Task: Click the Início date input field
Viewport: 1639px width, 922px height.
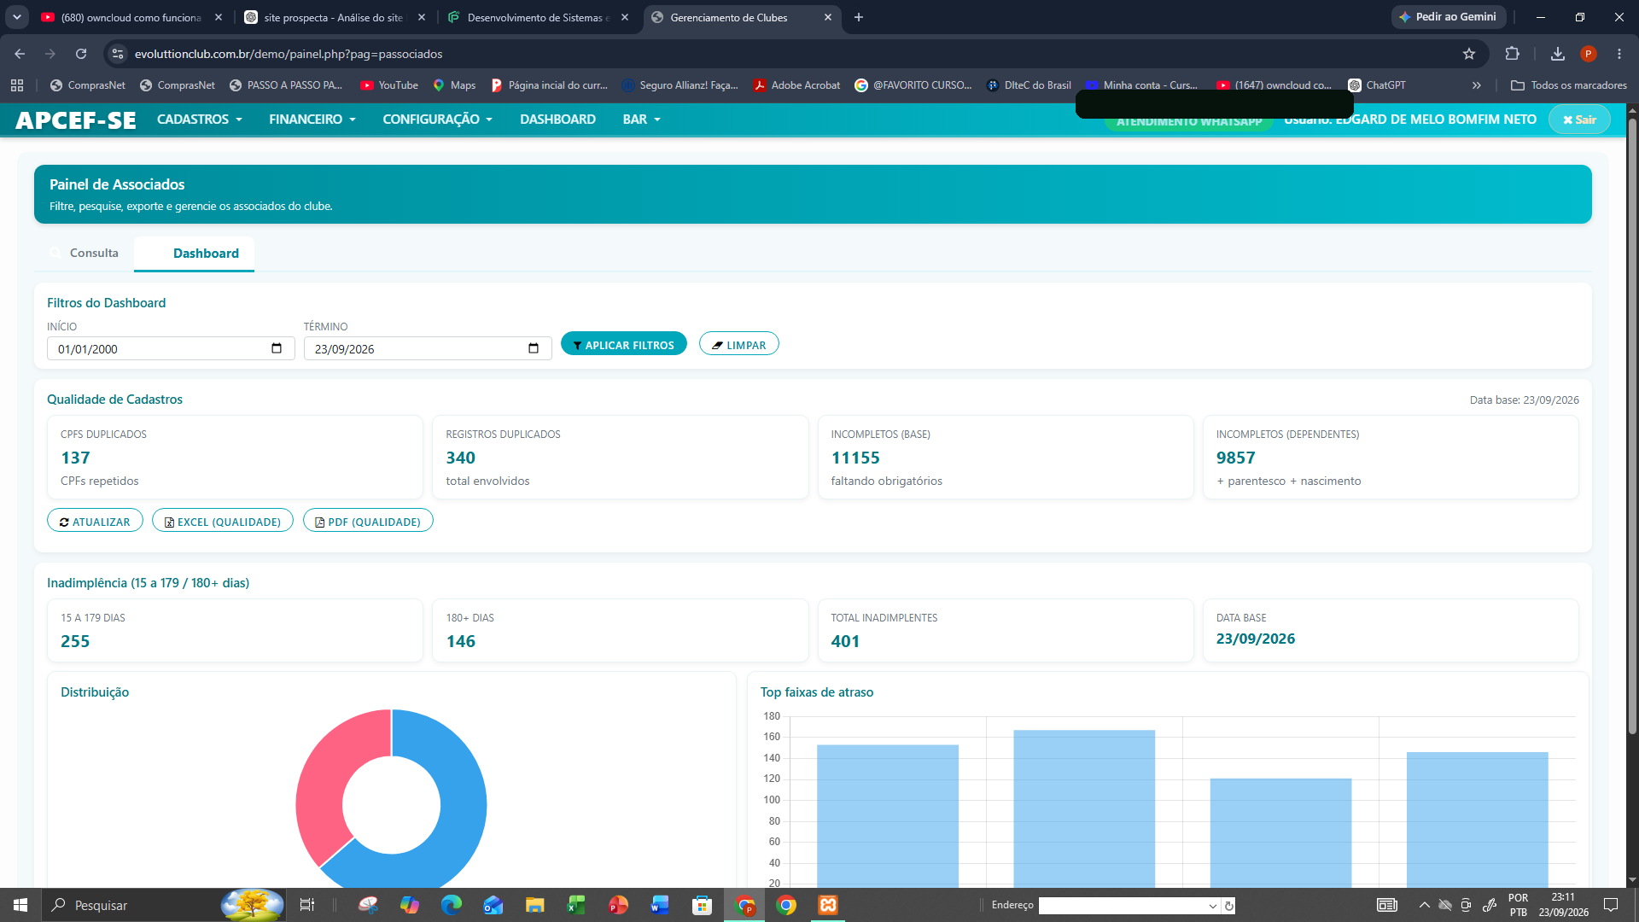Action: pos(171,348)
